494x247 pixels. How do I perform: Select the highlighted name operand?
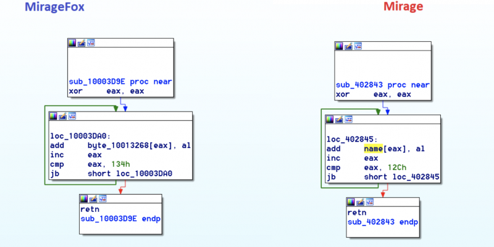click(x=375, y=149)
